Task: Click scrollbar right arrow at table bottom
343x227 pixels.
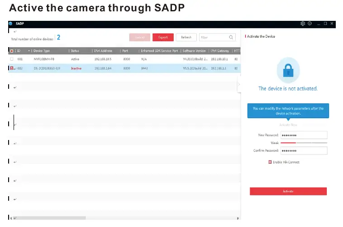Action: point(238,218)
